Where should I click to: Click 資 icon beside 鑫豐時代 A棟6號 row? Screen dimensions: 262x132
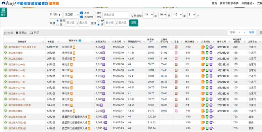tap(89, 129)
